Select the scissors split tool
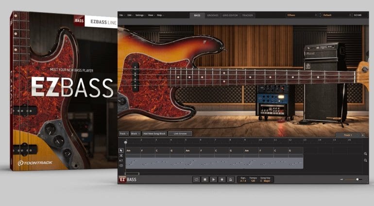374x206 pixels. point(121,156)
